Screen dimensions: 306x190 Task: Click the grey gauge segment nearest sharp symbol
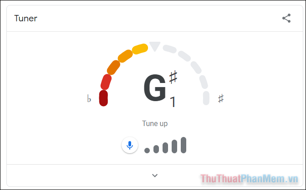click(x=206, y=98)
